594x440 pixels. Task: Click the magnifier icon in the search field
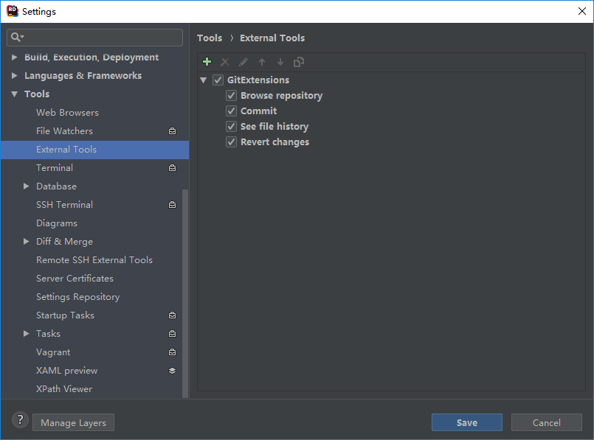(15, 37)
